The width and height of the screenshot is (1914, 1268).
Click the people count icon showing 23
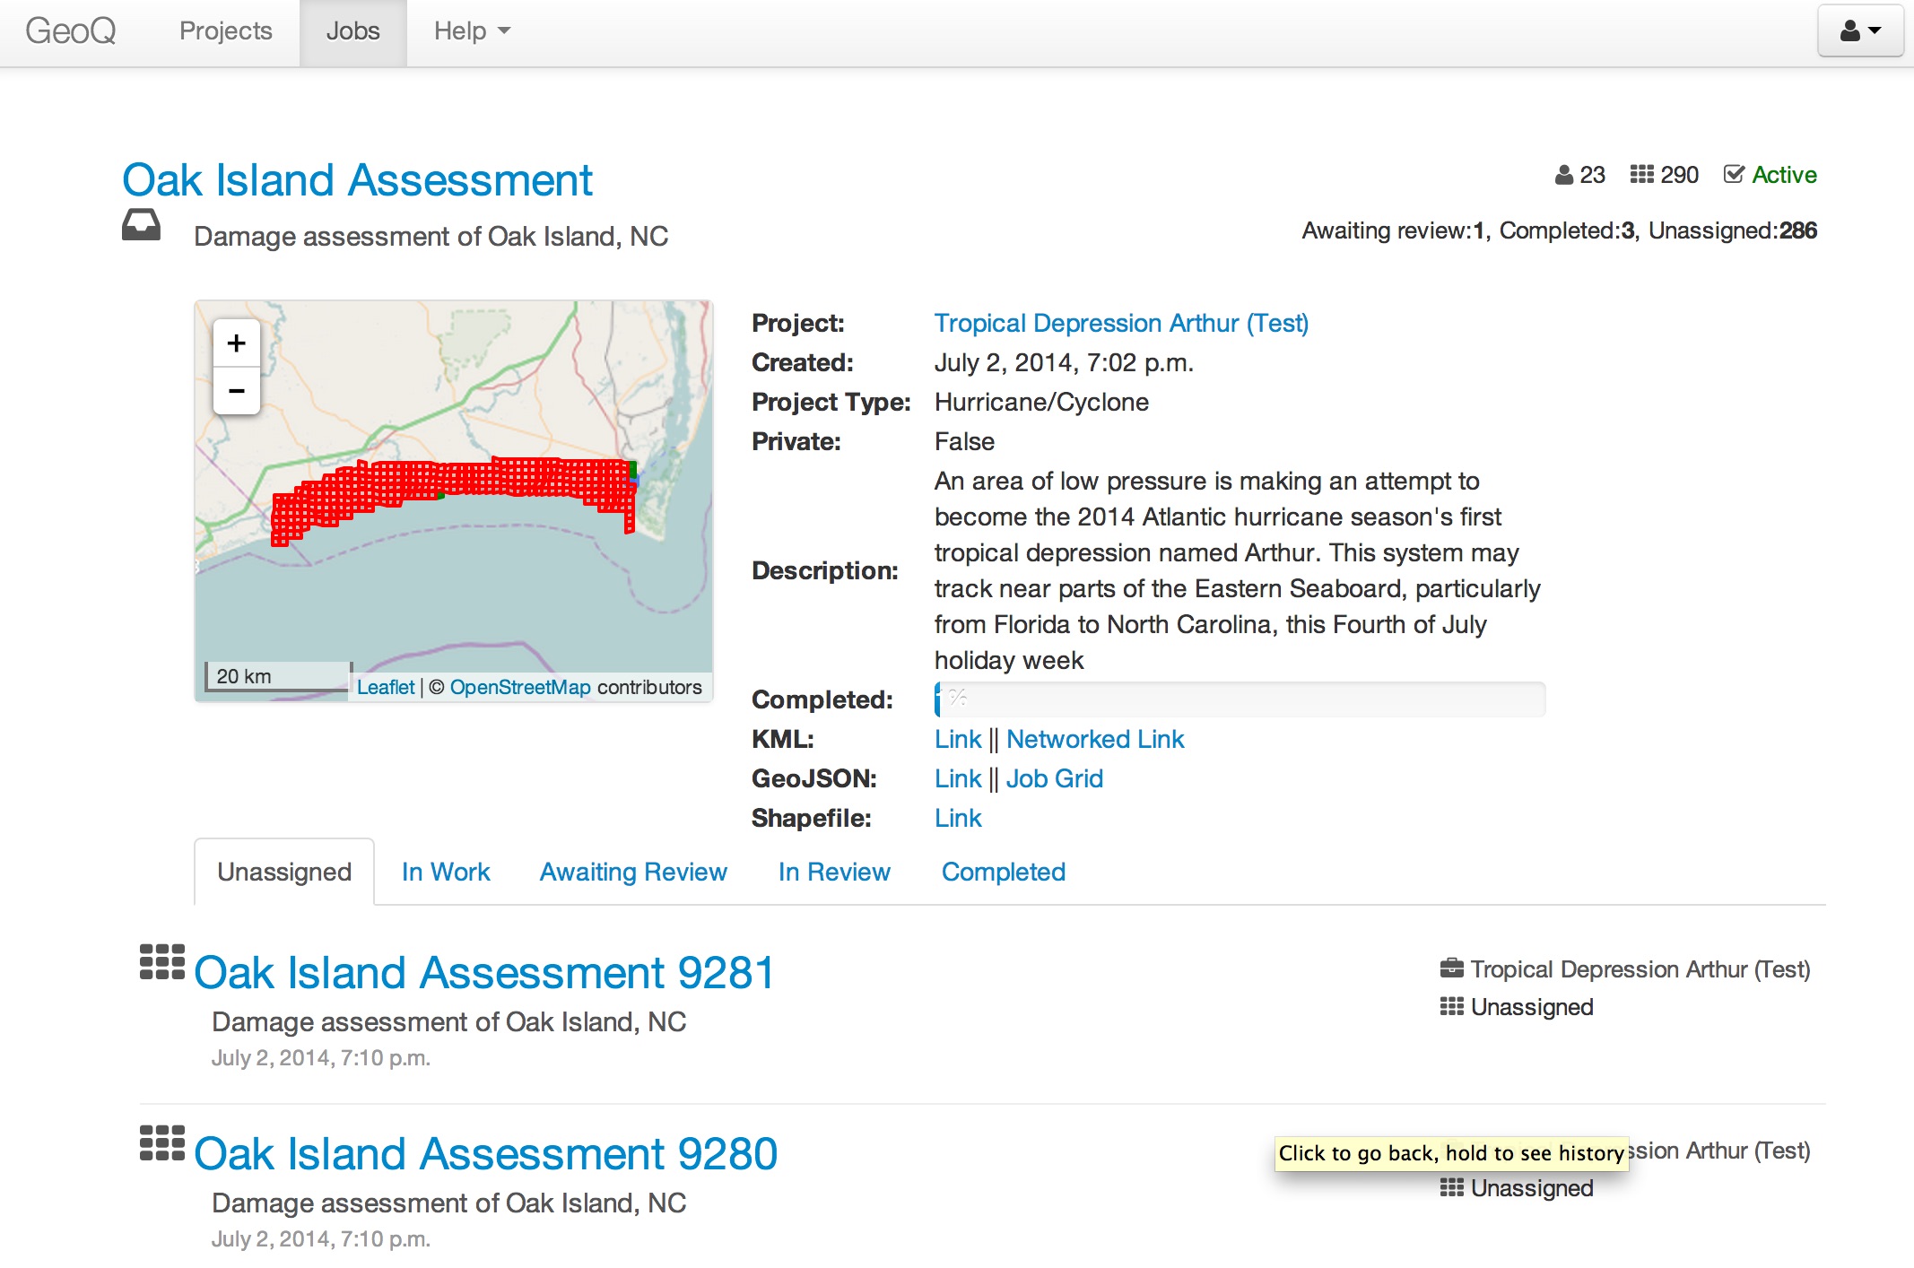point(1564,174)
